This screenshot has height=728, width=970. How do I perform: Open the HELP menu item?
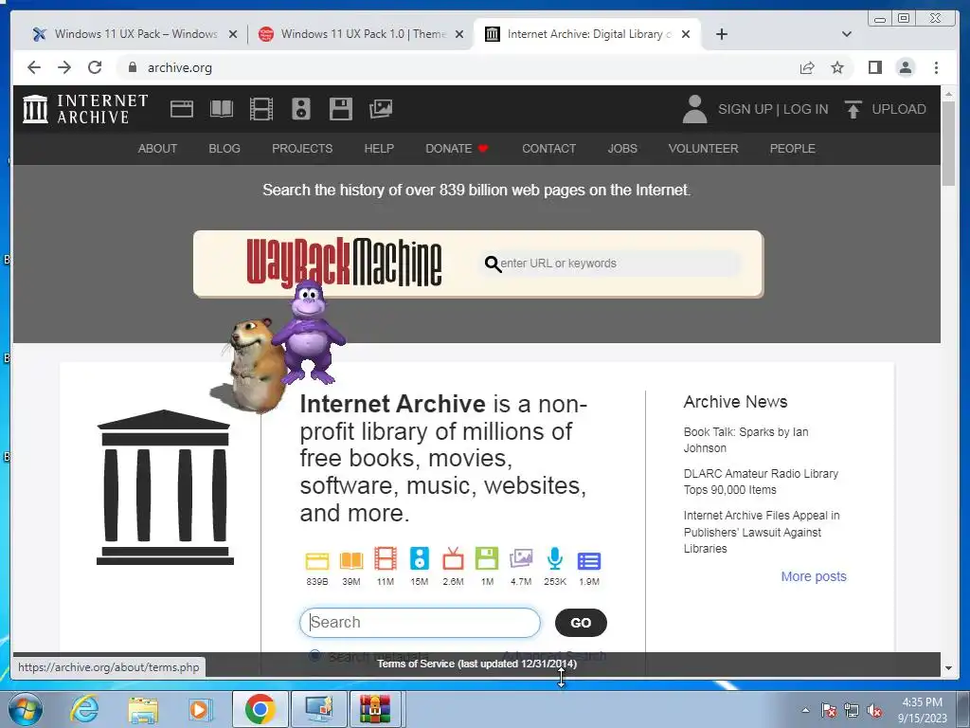click(379, 149)
